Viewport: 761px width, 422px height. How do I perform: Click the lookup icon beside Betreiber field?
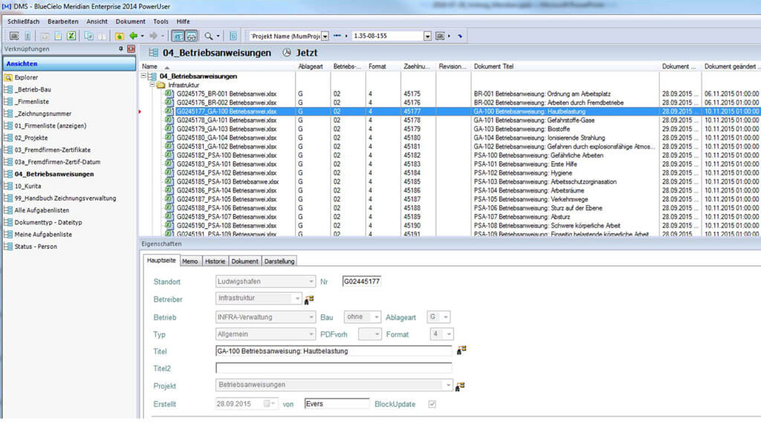[x=308, y=299]
